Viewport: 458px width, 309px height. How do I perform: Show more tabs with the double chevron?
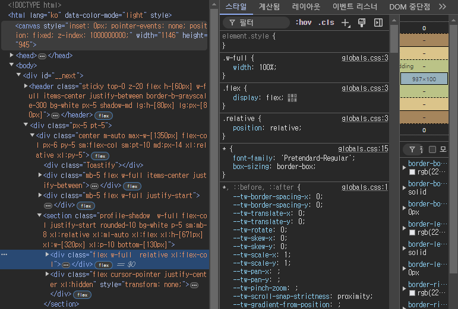[442, 7]
